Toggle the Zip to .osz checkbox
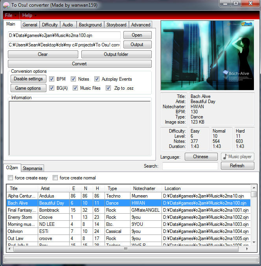Viewport: 261px width, 266px height. (x=108, y=88)
